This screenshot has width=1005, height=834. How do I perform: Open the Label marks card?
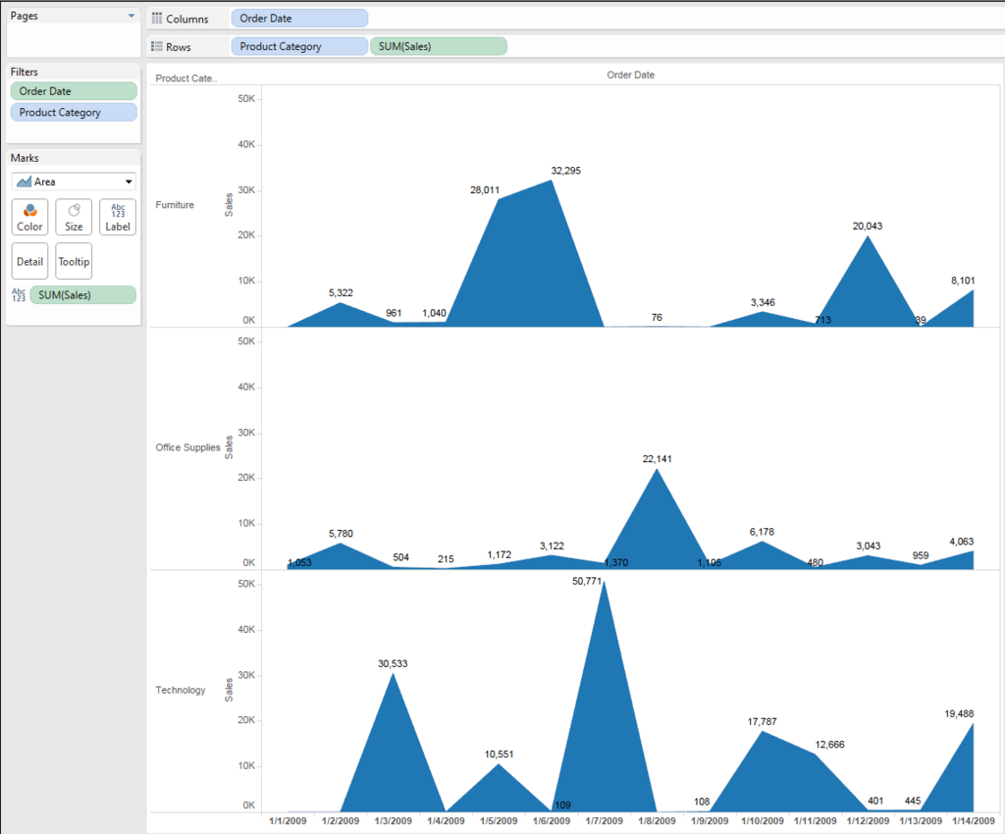[118, 217]
